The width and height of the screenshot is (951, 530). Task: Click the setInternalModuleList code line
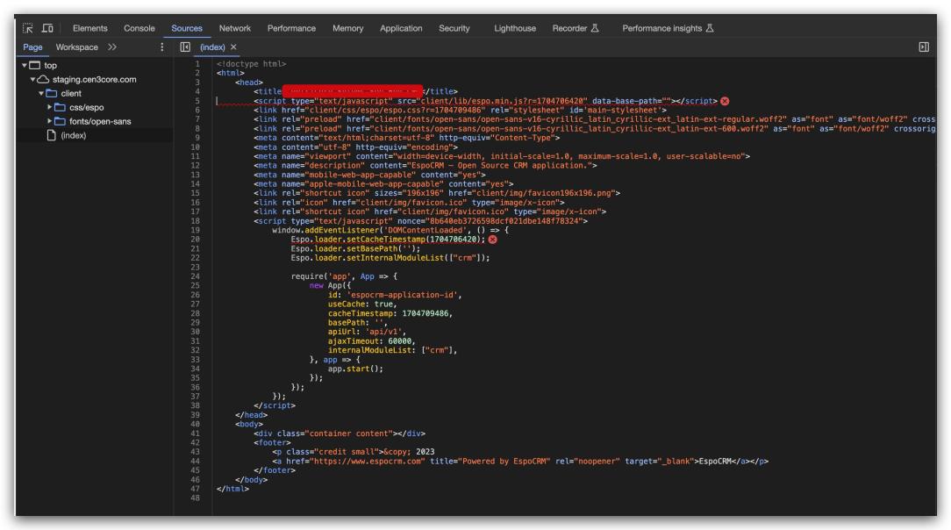(390, 258)
